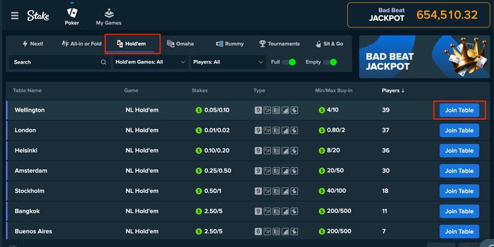This screenshot has height=247, width=494.
Task: Click the stairs icon in Bangkok row
Action: [x=285, y=211]
